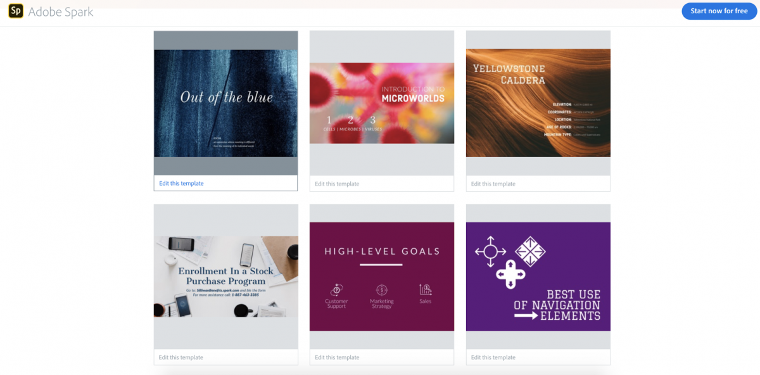Click the cross-shaped arrows navigation icon

tap(510, 274)
